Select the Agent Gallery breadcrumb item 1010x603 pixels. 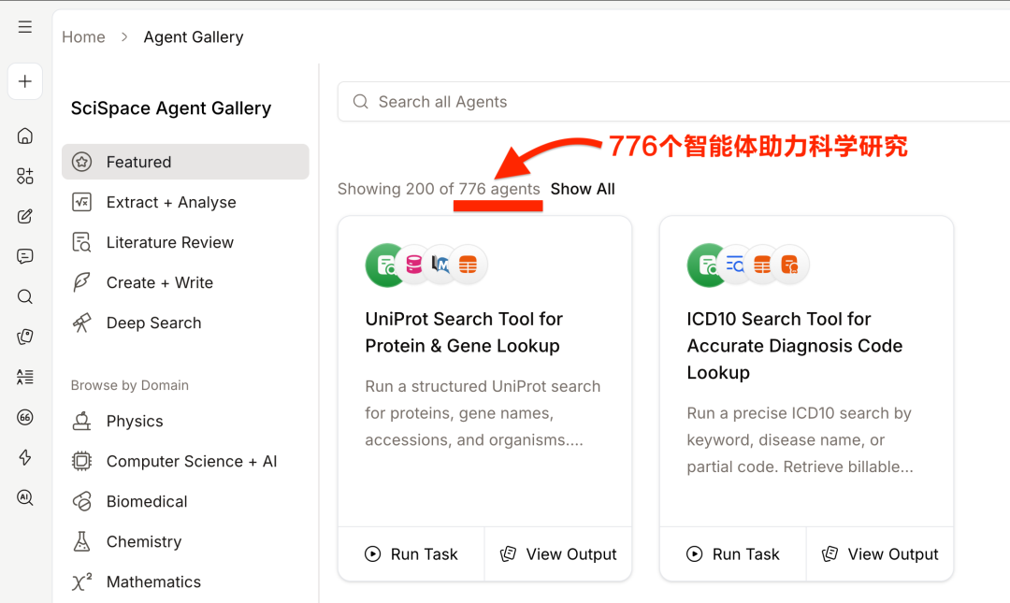(193, 36)
